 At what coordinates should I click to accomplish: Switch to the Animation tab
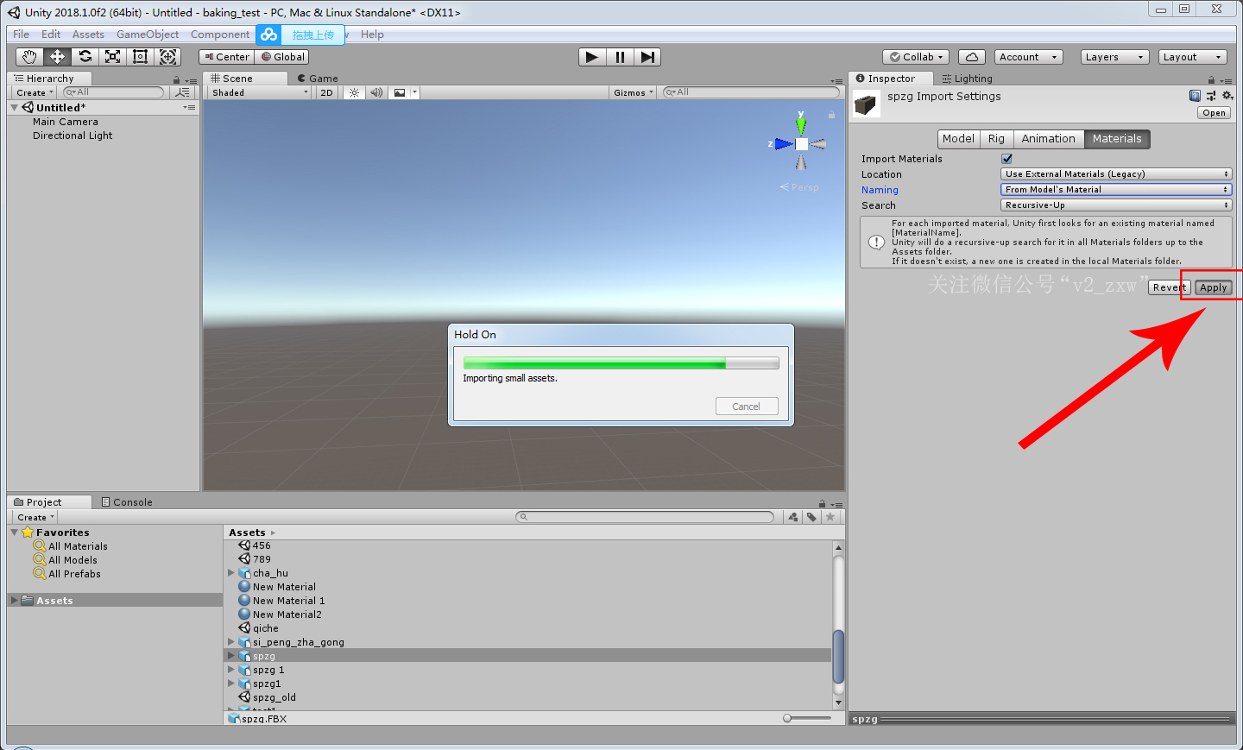[1048, 139]
